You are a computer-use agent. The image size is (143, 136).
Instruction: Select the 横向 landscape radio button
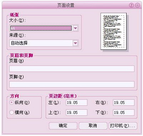(11, 112)
